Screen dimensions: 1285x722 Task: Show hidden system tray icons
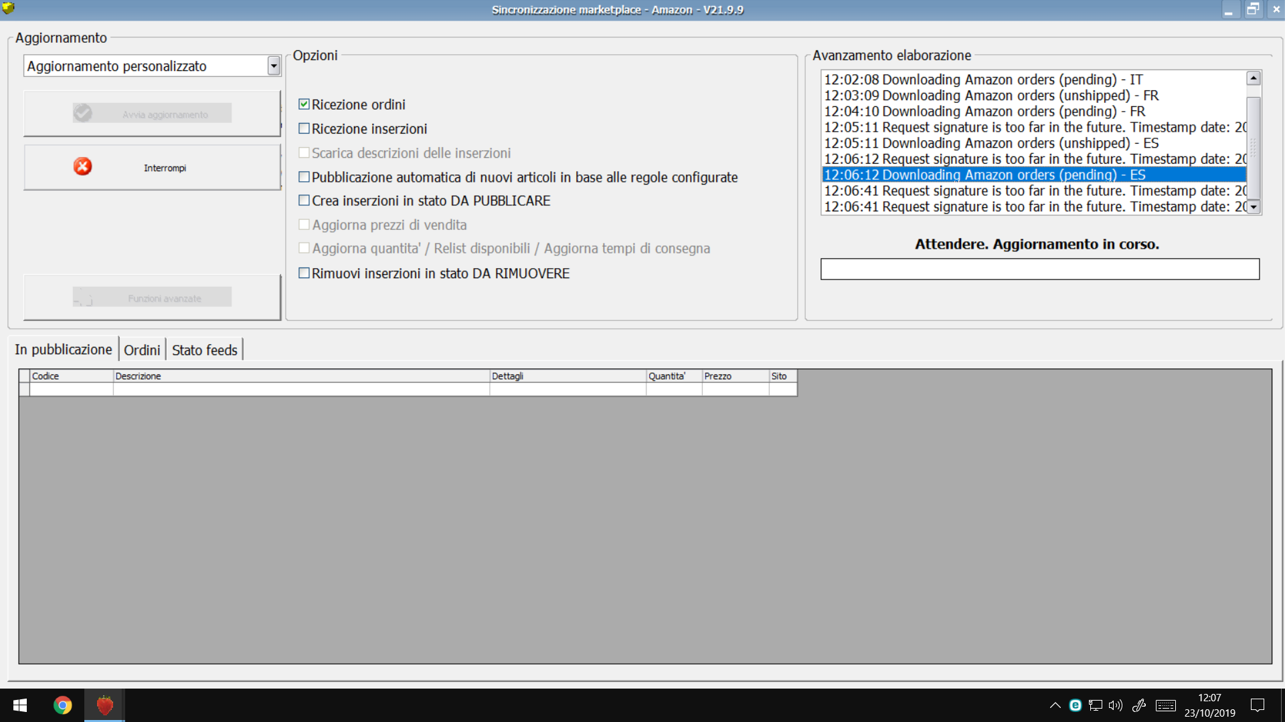tap(1055, 705)
